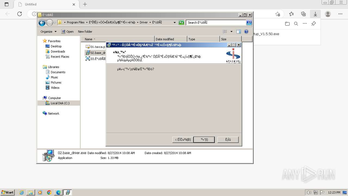
Task: Sort by the Size column
Action: tap(231, 39)
